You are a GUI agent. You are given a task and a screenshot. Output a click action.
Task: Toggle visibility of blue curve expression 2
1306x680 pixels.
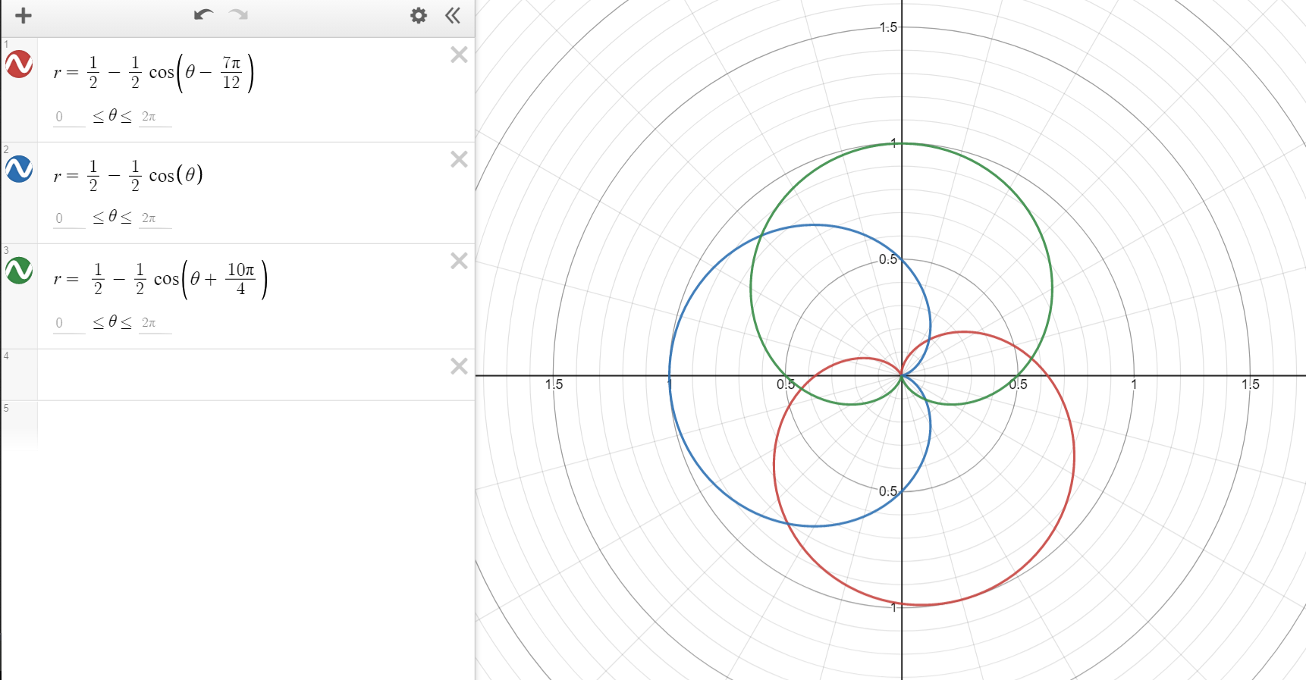click(x=19, y=169)
